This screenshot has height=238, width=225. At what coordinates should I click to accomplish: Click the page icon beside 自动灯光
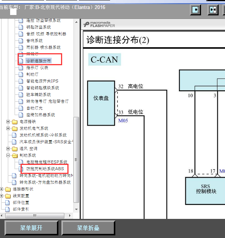coord(21,108)
